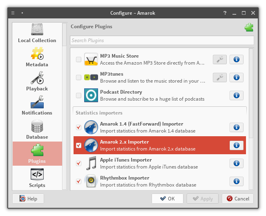The width and height of the screenshot is (266, 216).
Task: Configure the MP3tunes plugin via wrench
Action: pyautogui.click(x=220, y=77)
